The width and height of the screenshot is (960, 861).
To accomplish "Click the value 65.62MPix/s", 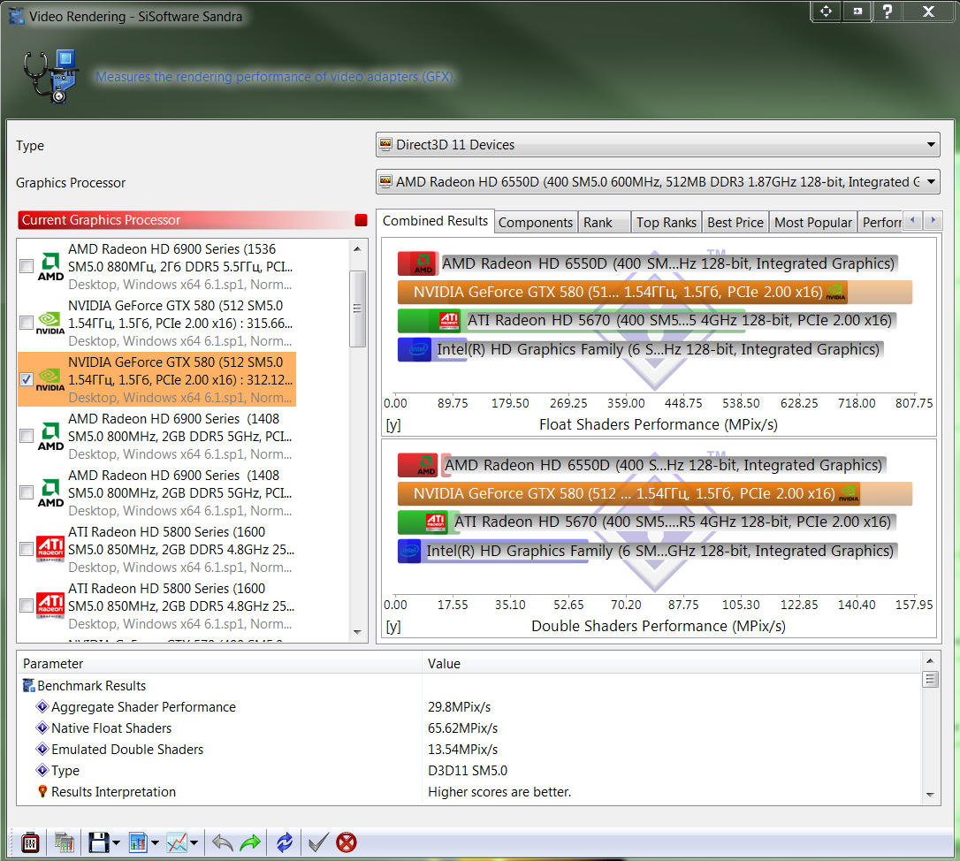I will [463, 728].
